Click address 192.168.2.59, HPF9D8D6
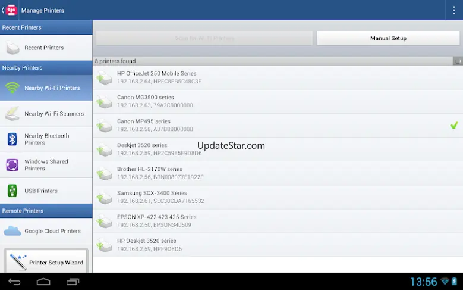 (149, 249)
